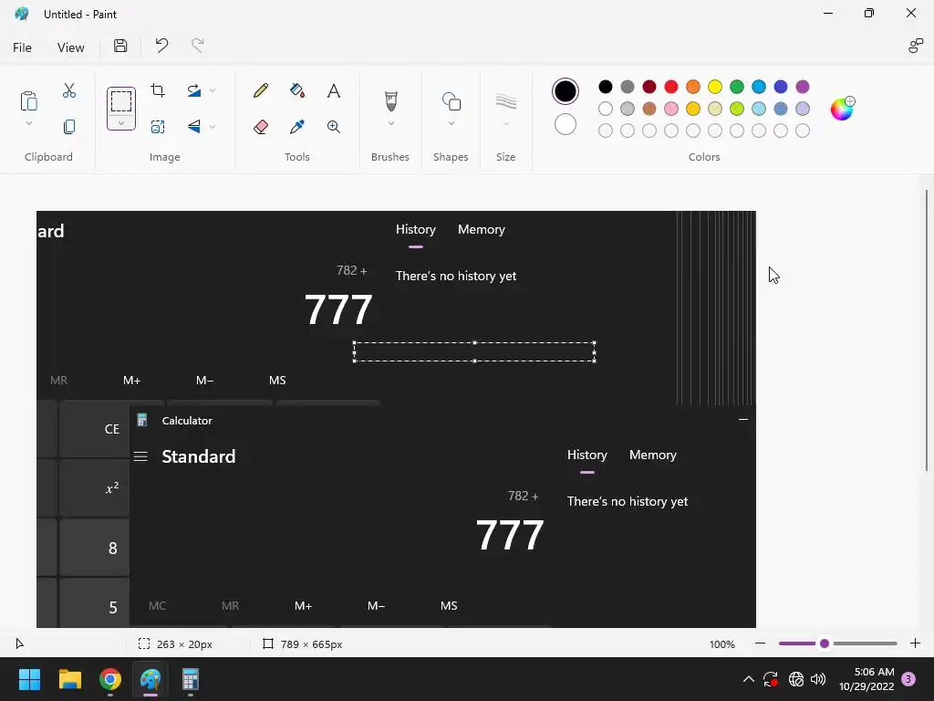Click the zoom slider handle

[x=825, y=643]
